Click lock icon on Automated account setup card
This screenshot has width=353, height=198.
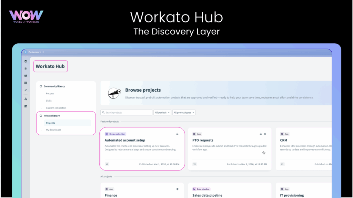(178, 134)
